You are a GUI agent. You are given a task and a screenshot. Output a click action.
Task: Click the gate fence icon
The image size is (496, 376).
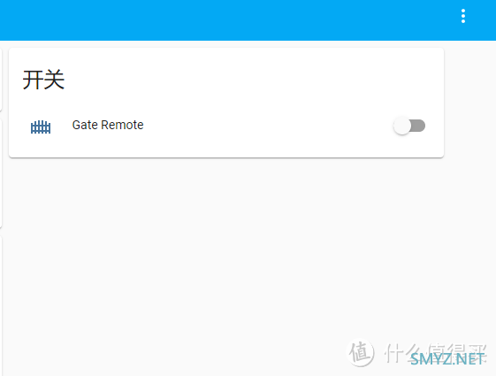[41, 127]
